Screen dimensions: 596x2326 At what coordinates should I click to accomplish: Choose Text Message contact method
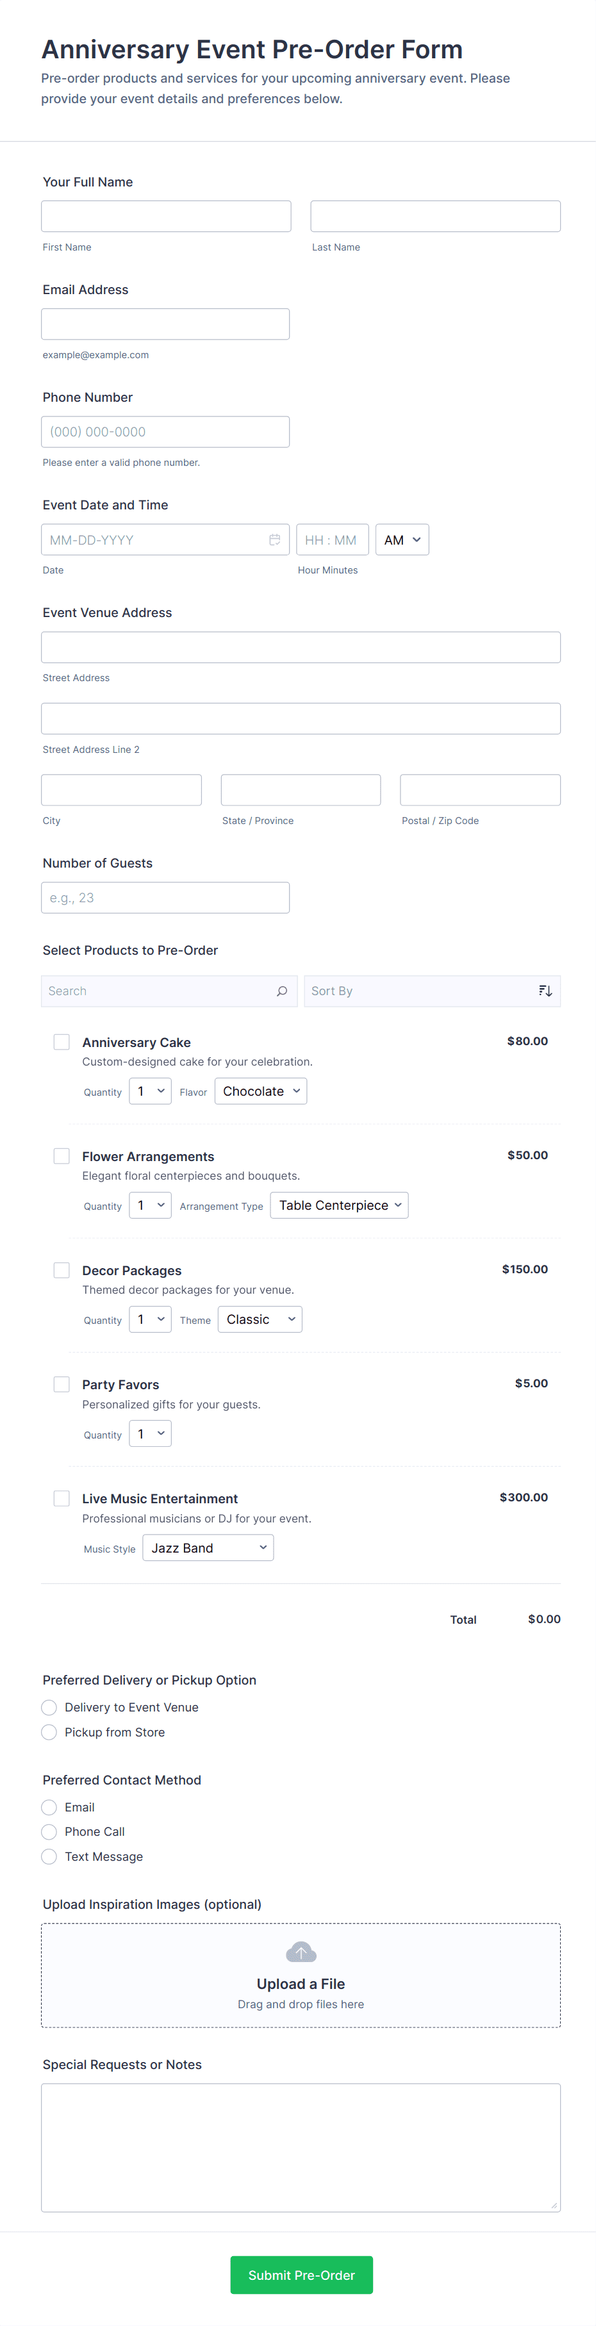tap(50, 1856)
